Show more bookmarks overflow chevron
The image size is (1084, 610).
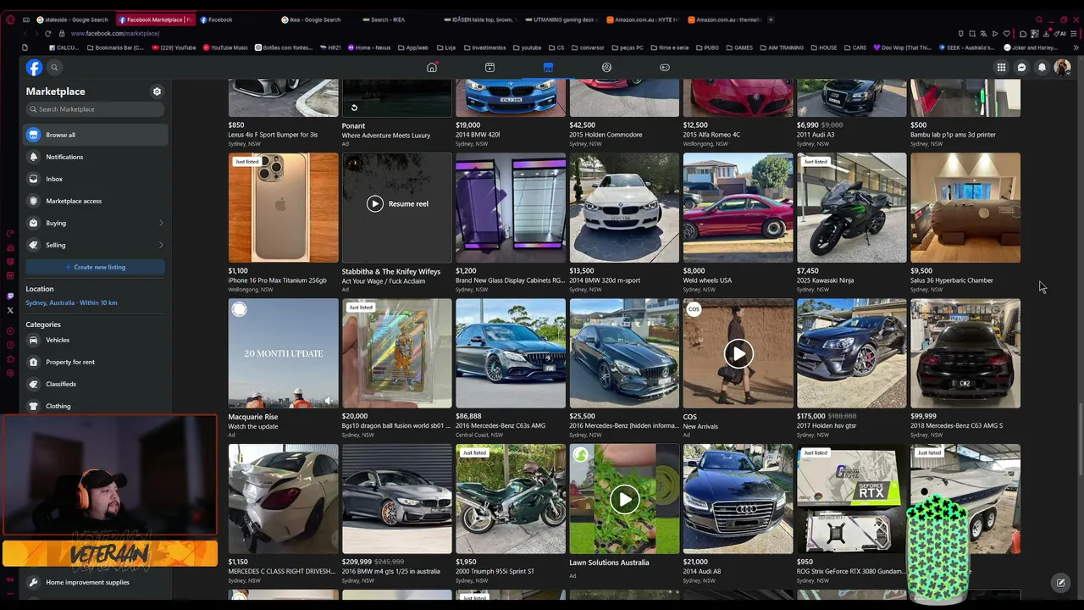tap(1076, 48)
